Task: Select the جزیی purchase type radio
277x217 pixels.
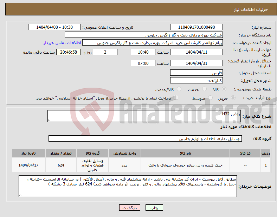Action: point(233,97)
